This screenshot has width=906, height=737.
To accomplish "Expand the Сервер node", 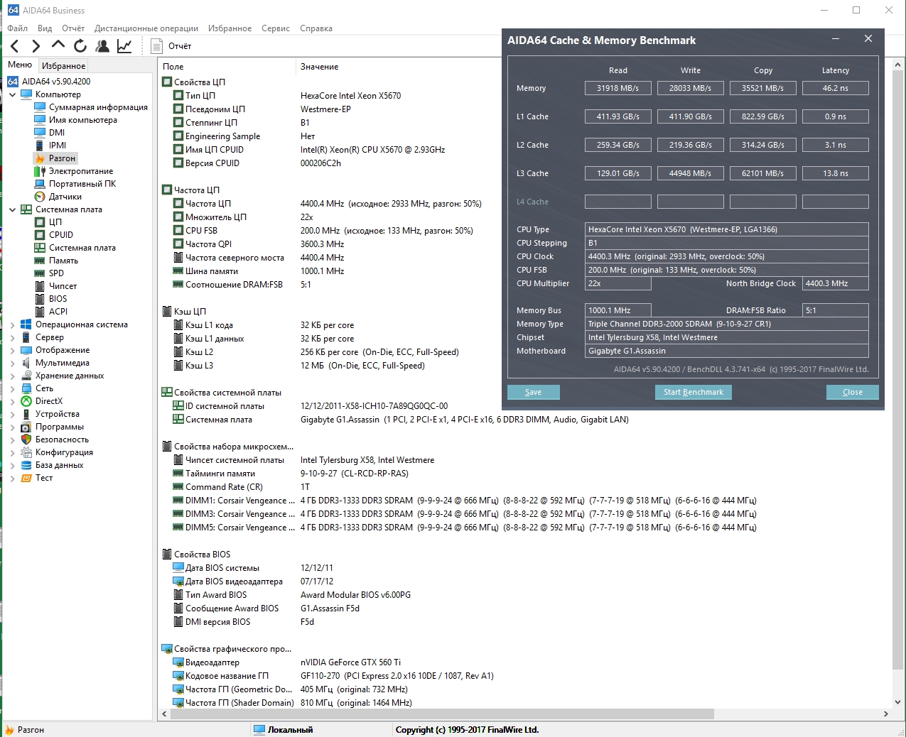I will coord(13,337).
